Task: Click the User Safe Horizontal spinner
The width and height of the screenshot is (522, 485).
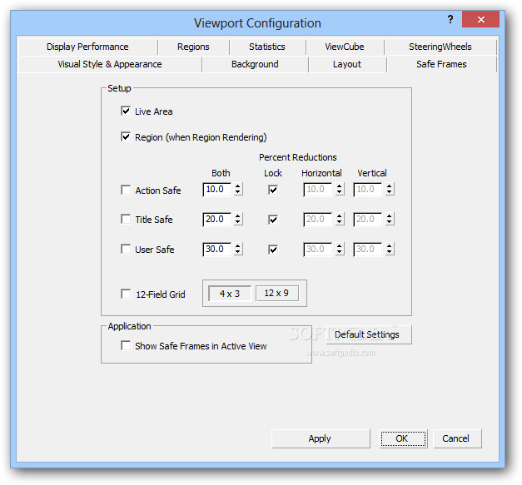Action: point(339,249)
